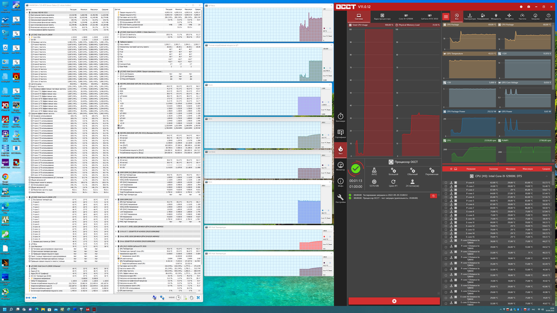557x313 pixels.
Task: Open the OCCT Benchmark sidebar section
Action: pyautogui.click(x=340, y=117)
